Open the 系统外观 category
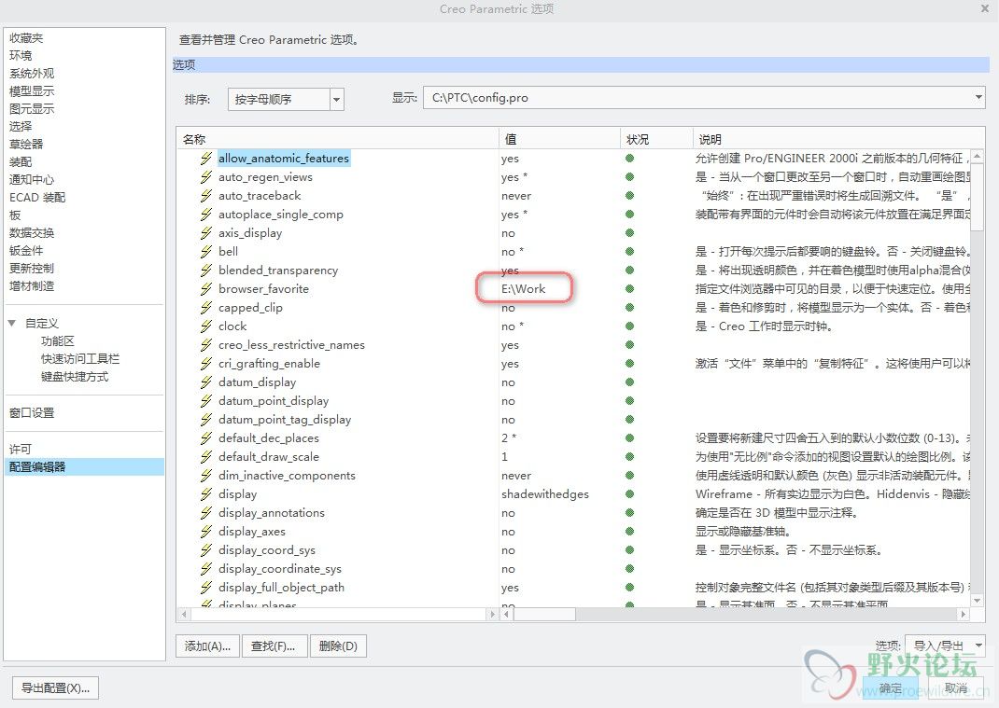The width and height of the screenshot is (999, 708). click(32, 73)
